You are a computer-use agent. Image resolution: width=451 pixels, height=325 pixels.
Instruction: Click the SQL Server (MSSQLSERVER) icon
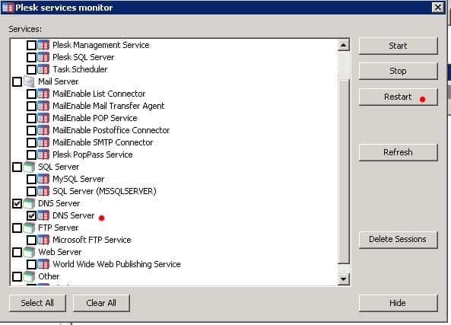[x=43, y=191]
